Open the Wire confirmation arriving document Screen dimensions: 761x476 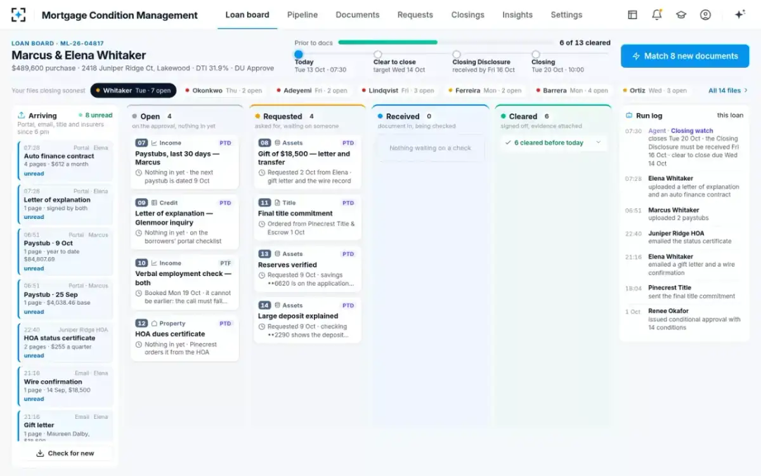pyautogui.click(x=65, y=387)
